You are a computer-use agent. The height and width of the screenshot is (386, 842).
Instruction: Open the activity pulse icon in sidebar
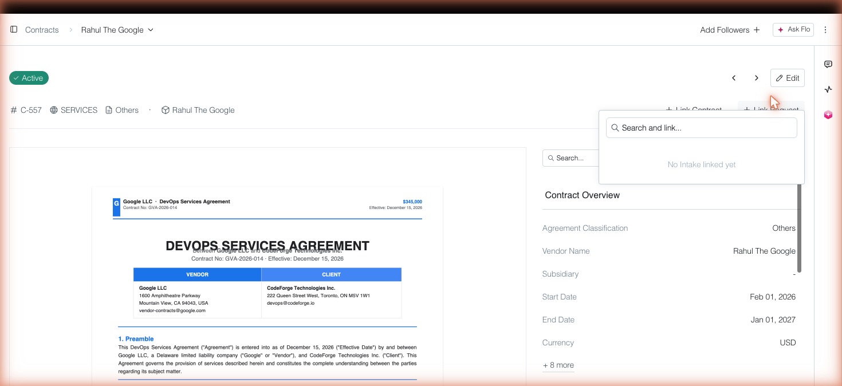828,89
